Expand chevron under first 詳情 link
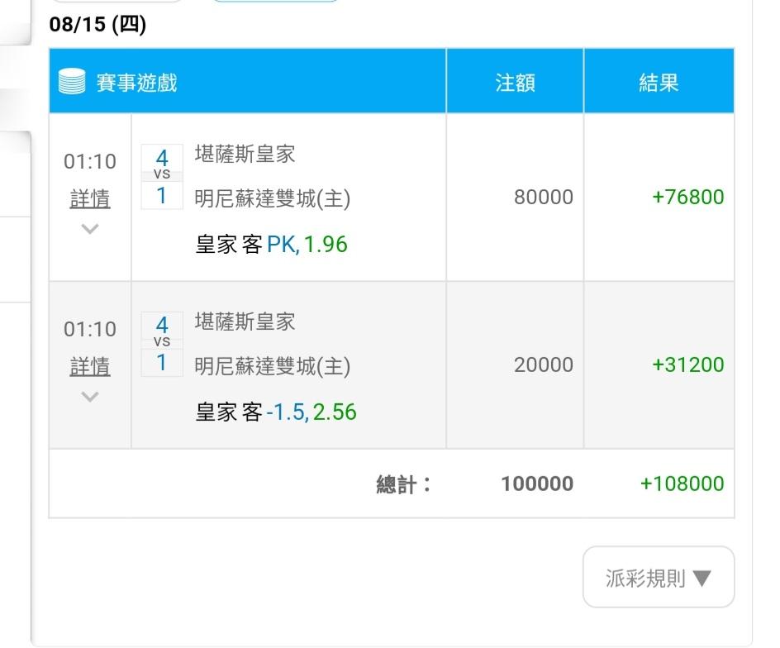The height and width of the screenshot is (648, 780). pyautogui.click(x=90, y=229)
